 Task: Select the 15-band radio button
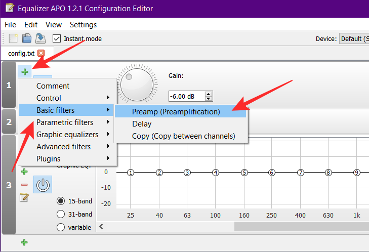(61, 201)
